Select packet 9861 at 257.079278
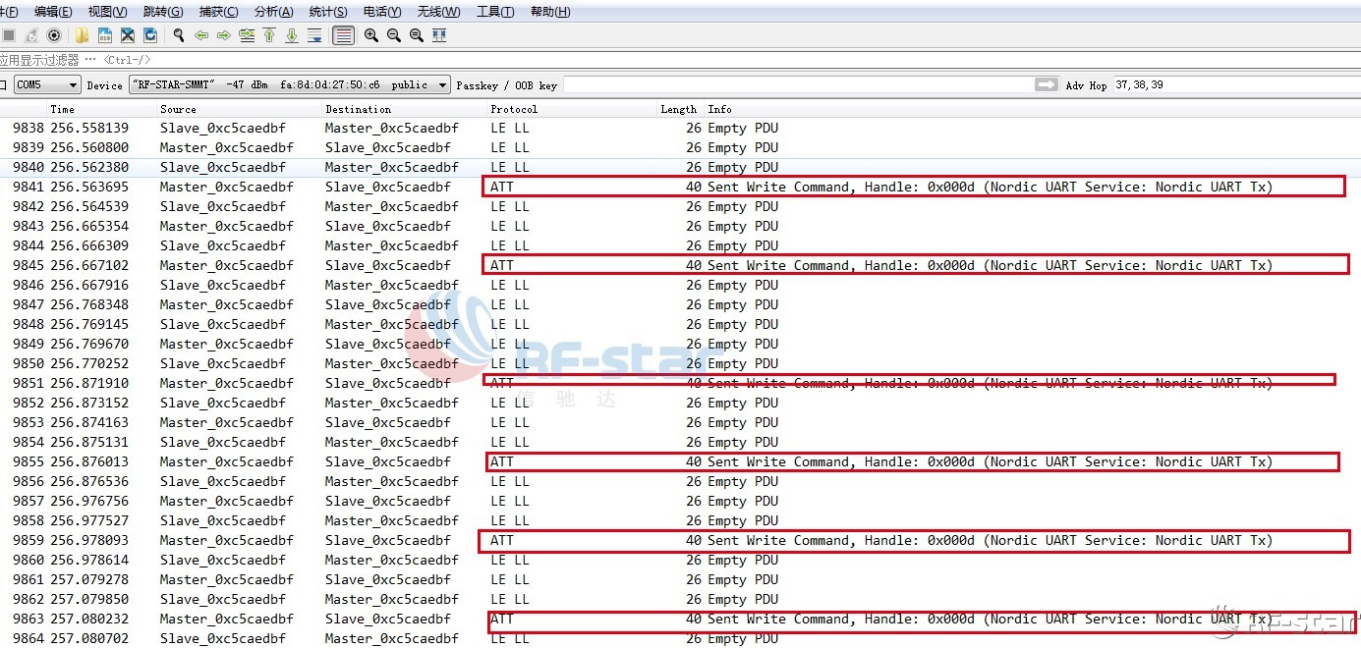The image size is (1361, 648). [680, 579]
